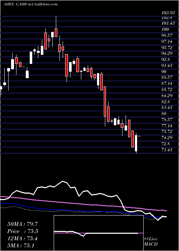Image resolution: width=179 pixels, height=251 pixels.
Task: Click the last white candle near 71.43
Action: (x=136, y=143)
